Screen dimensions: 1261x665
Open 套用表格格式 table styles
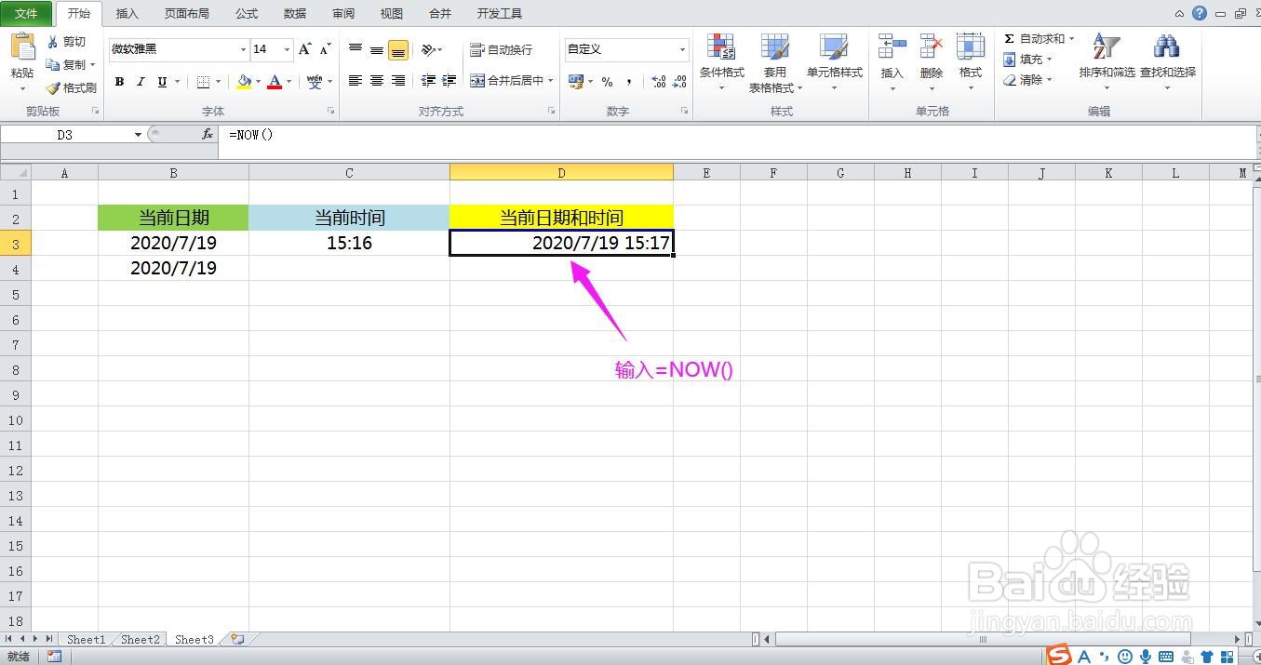click(774, 63)
